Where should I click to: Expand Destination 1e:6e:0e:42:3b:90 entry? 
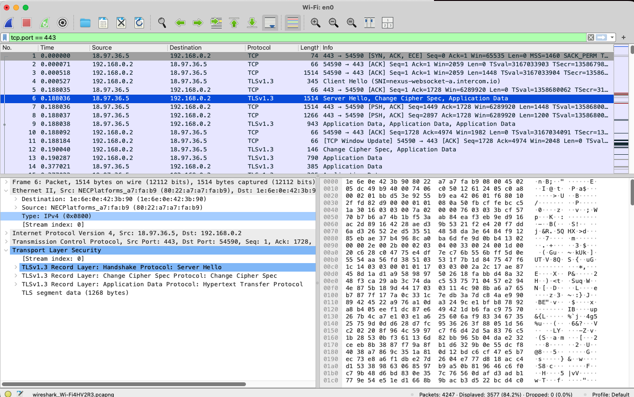tap(16, 199)
